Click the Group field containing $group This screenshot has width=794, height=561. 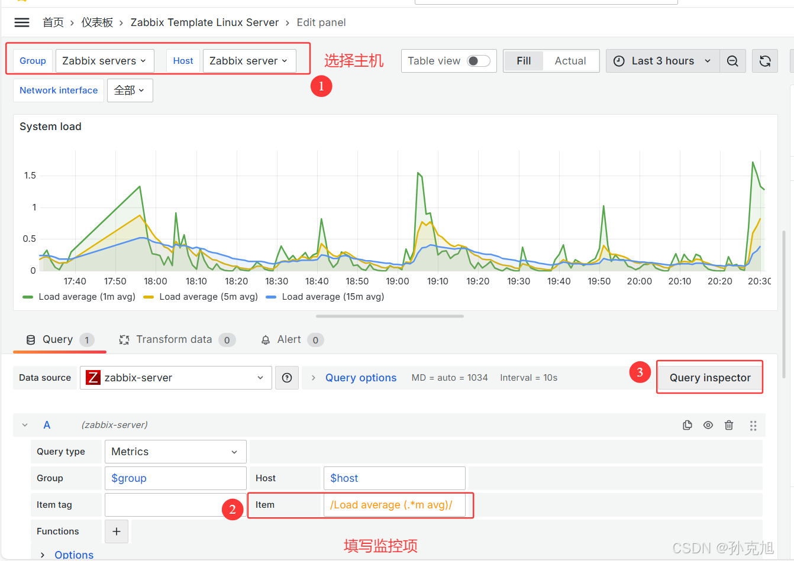point(175,478)
